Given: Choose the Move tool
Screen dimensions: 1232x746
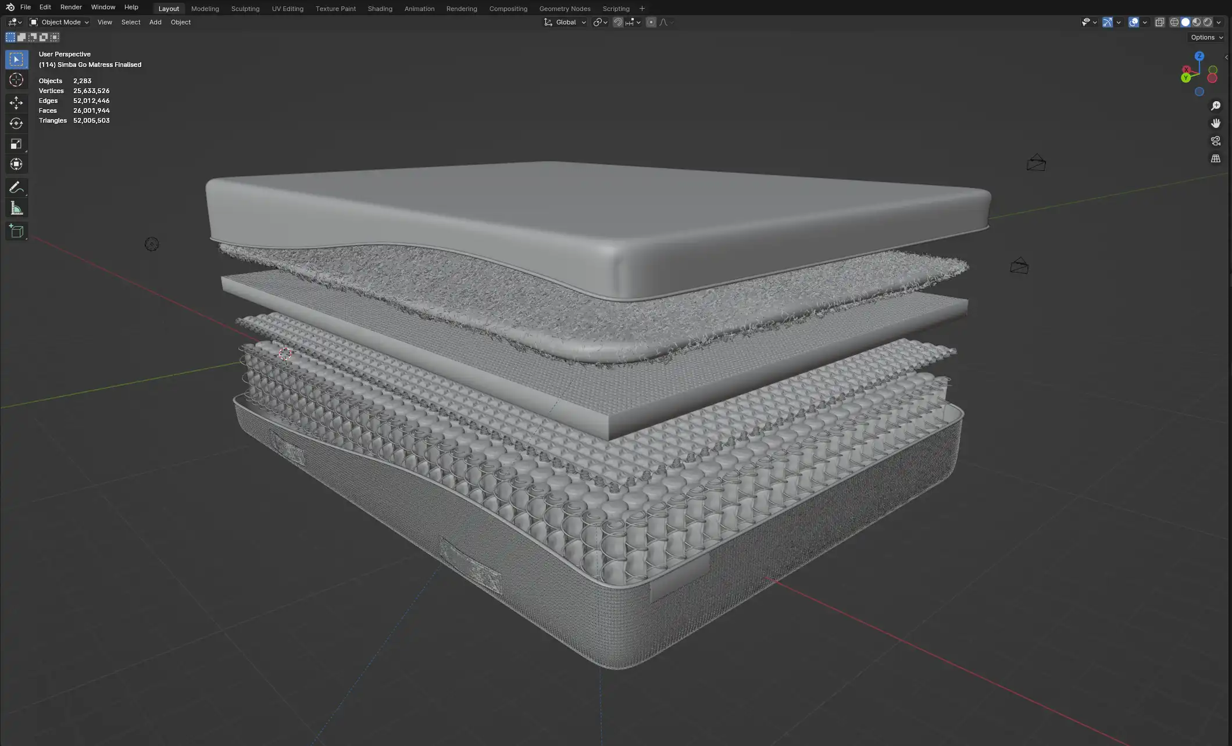Looking at the screenshot, I should [16, 103].
